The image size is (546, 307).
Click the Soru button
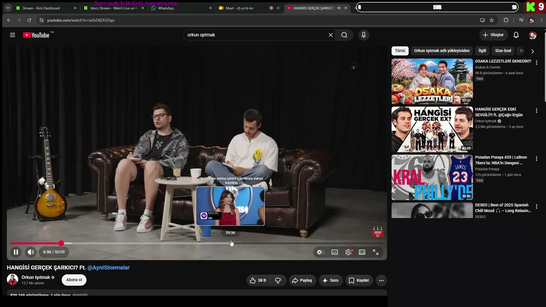pyautogui.click(x=331, y=281)
